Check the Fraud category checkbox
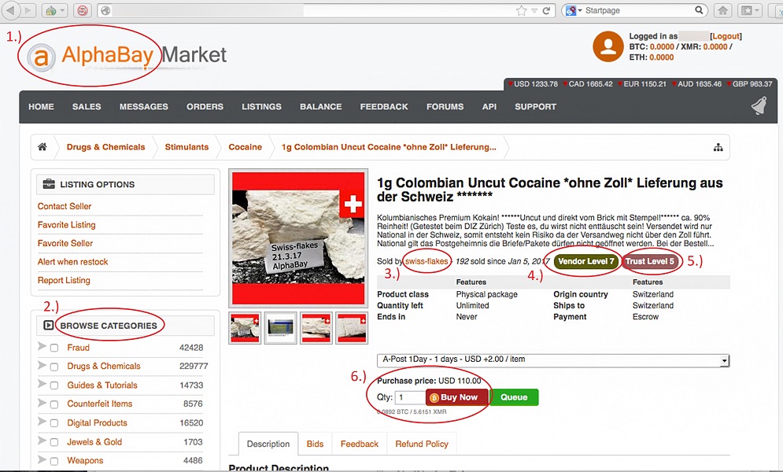783x472 pixels. (x=54, y=348)
